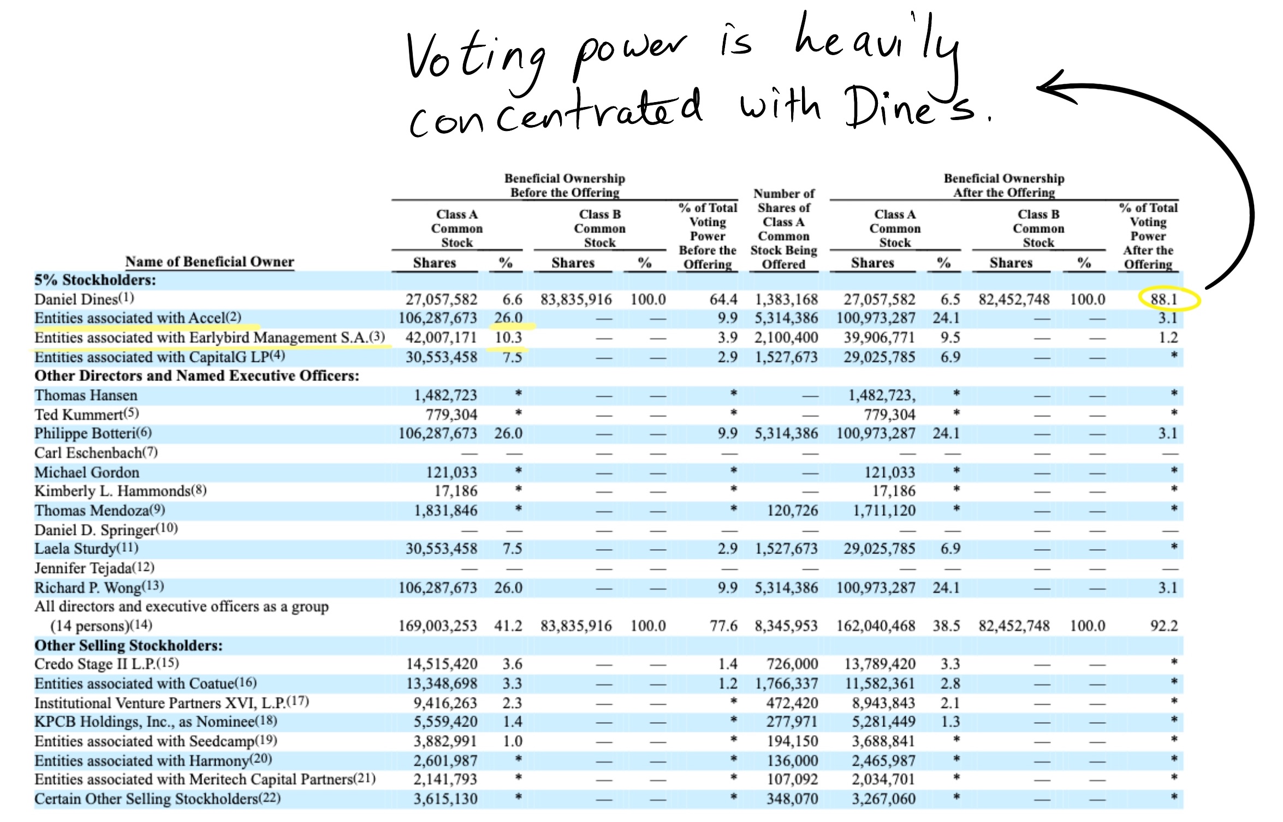The height and width of the screenshot is (822, 1283).
Task: Click the group's 92.2 voting power after
Action: (1164, 626)
